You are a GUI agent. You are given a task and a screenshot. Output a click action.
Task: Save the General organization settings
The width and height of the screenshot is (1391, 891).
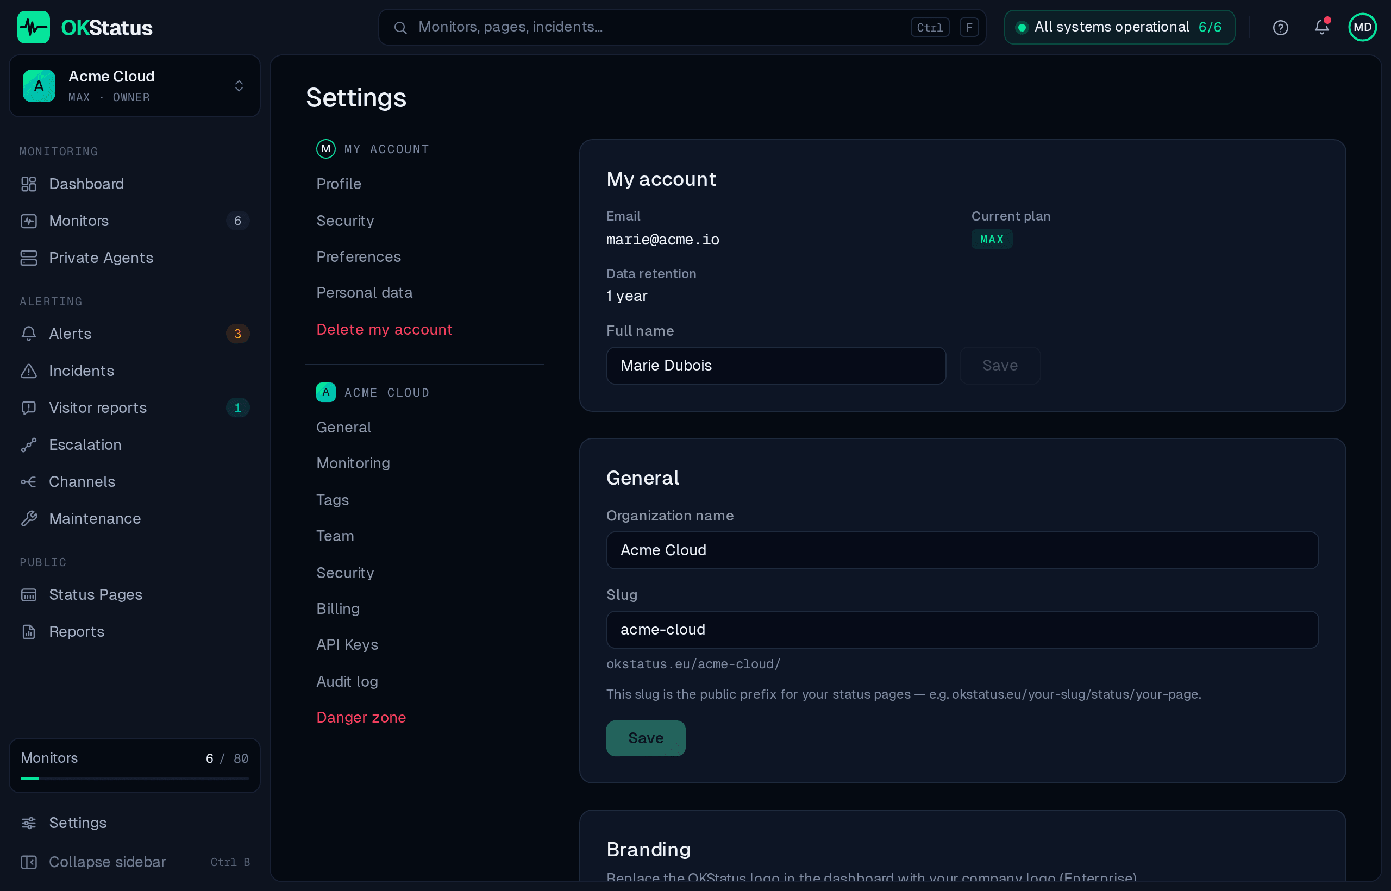click(646, 738)
